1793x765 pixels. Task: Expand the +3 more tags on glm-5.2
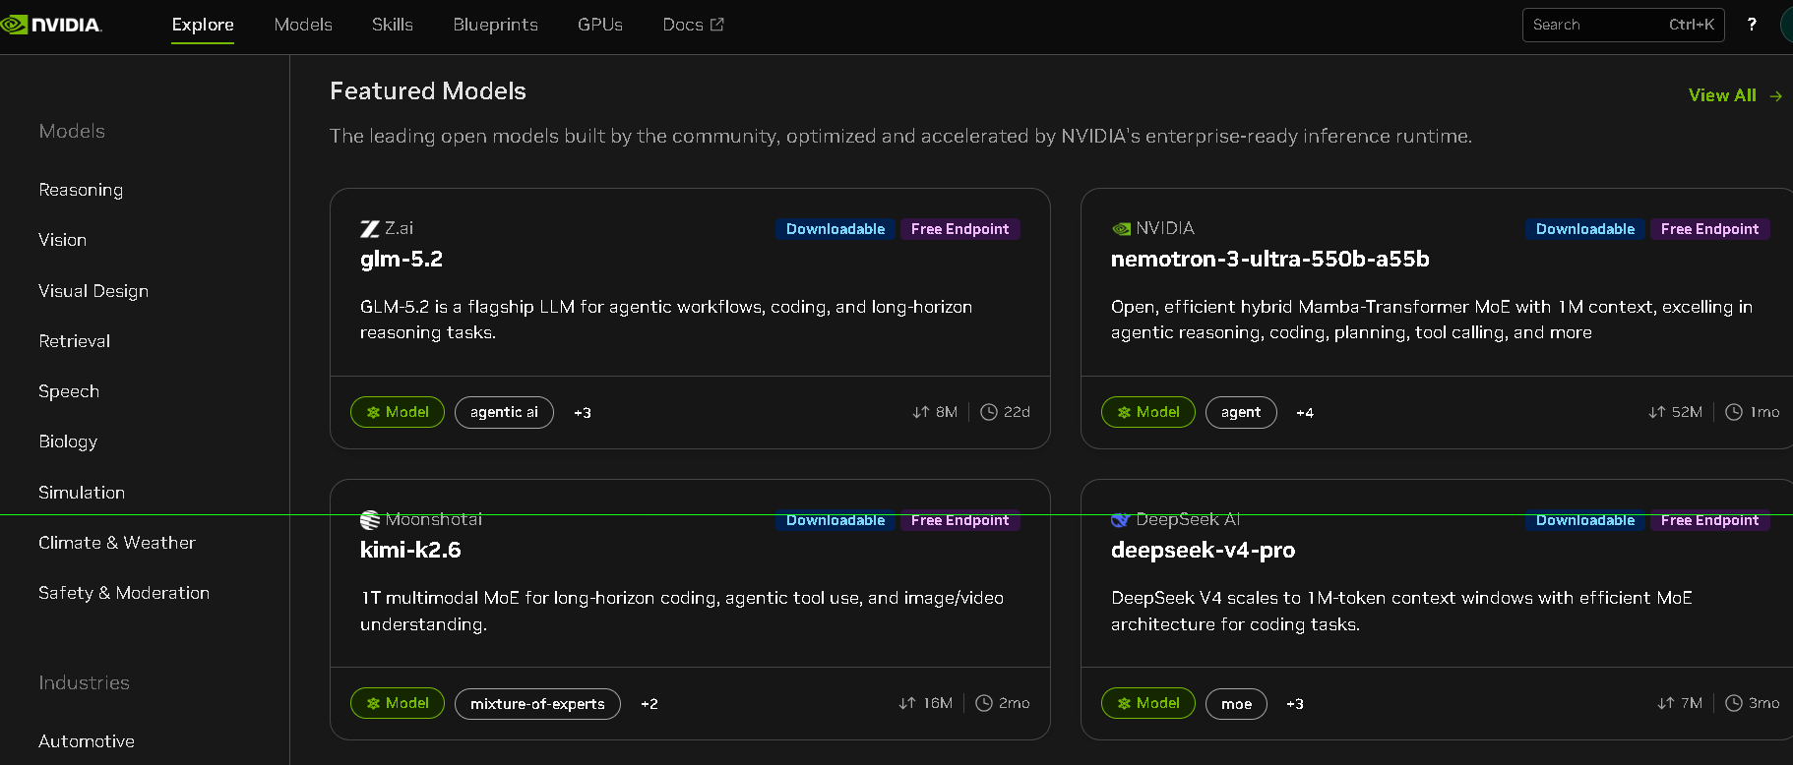pyautogui.click(x=583, y=413)
